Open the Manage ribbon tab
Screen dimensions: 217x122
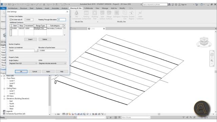105,8
